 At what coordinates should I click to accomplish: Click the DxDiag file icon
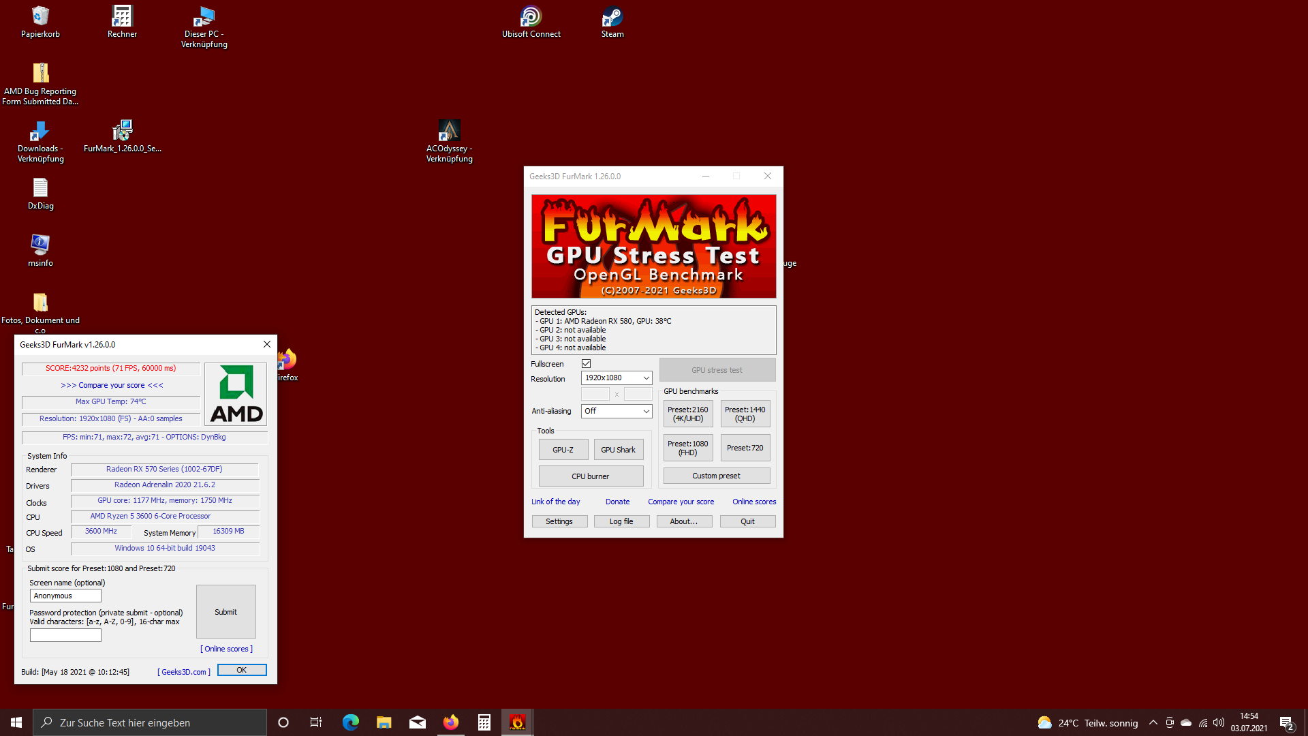(x=40, y=188)
